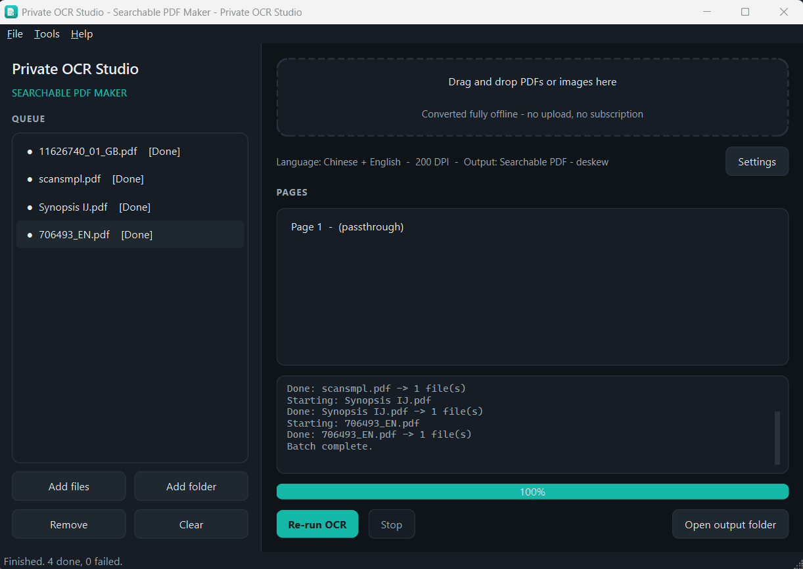This screenshot has height=569, width=803.
Task: Click the Add folder button
Action: coord(191,486)
